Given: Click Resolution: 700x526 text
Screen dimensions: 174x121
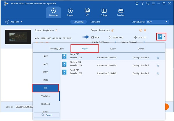Looking at the screenshot, I should tap(107, 57).
